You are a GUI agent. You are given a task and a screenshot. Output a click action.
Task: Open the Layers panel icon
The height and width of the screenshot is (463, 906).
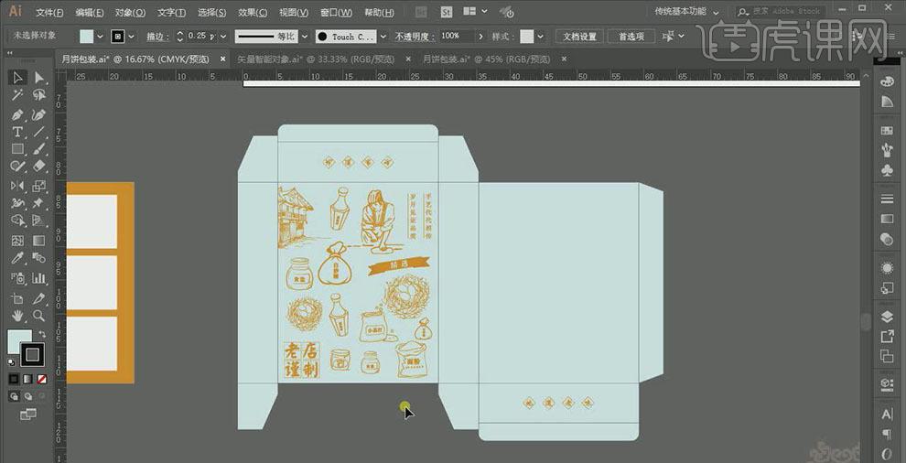pyautogui.click(x=887, y=316)
